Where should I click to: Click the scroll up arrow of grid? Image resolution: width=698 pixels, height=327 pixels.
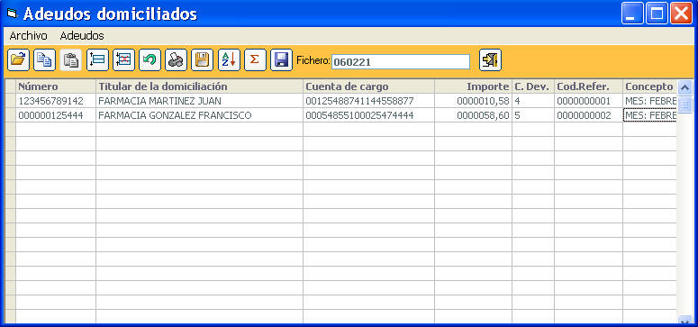[684, 87]
